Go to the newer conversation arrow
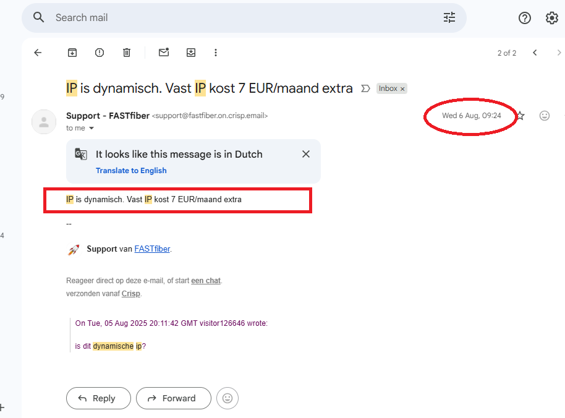The image size is (565, 418). [x=535, y=53]
